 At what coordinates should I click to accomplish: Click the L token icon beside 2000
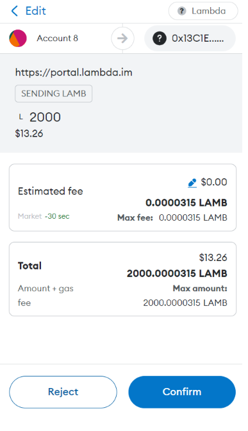tap(21, 117)
